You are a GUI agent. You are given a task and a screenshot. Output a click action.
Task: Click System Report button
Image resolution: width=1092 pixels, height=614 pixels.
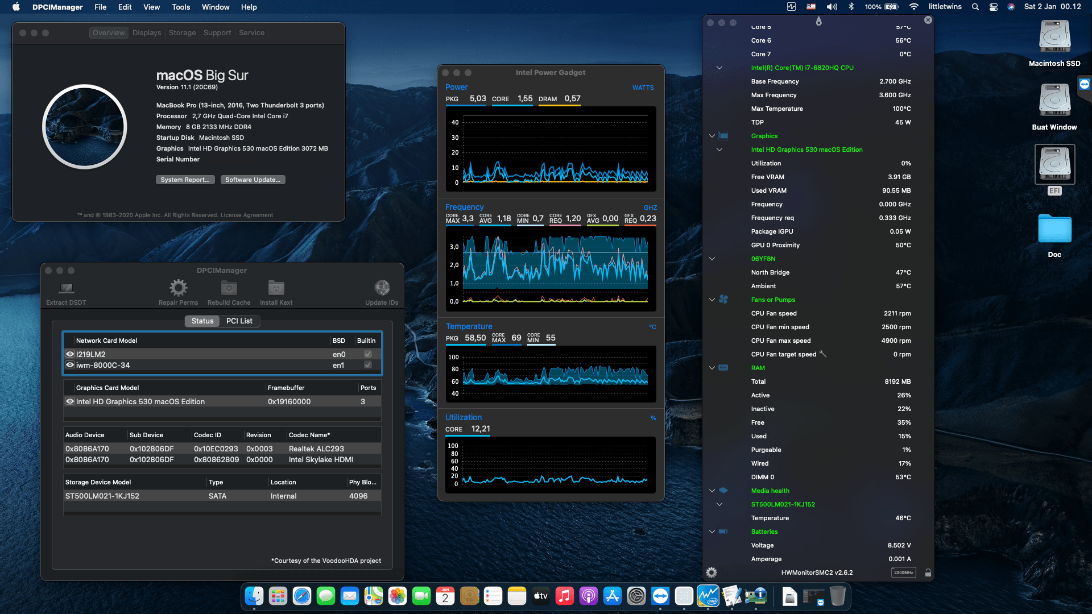coord(185,180)
